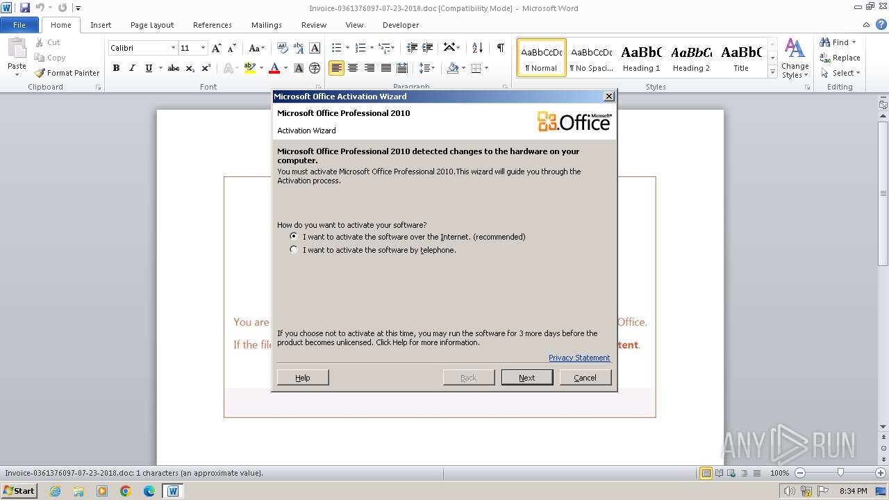The image size is (889, 500).
Task: Click Next in Activation Wizard
Action: 527,377
